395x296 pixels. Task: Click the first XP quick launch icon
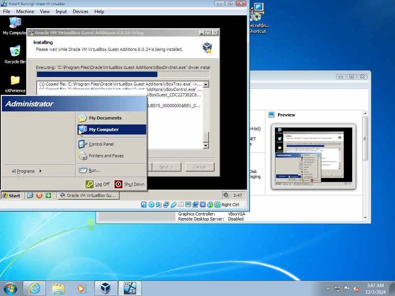pyautogui.click(x=30, y=195)
